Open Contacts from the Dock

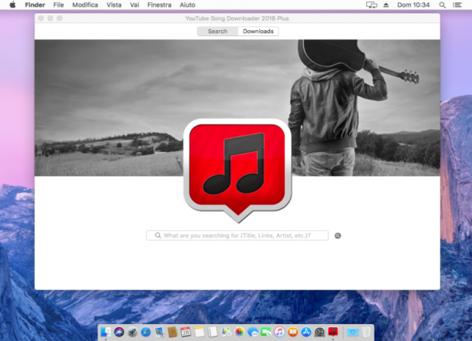(172, 332)
